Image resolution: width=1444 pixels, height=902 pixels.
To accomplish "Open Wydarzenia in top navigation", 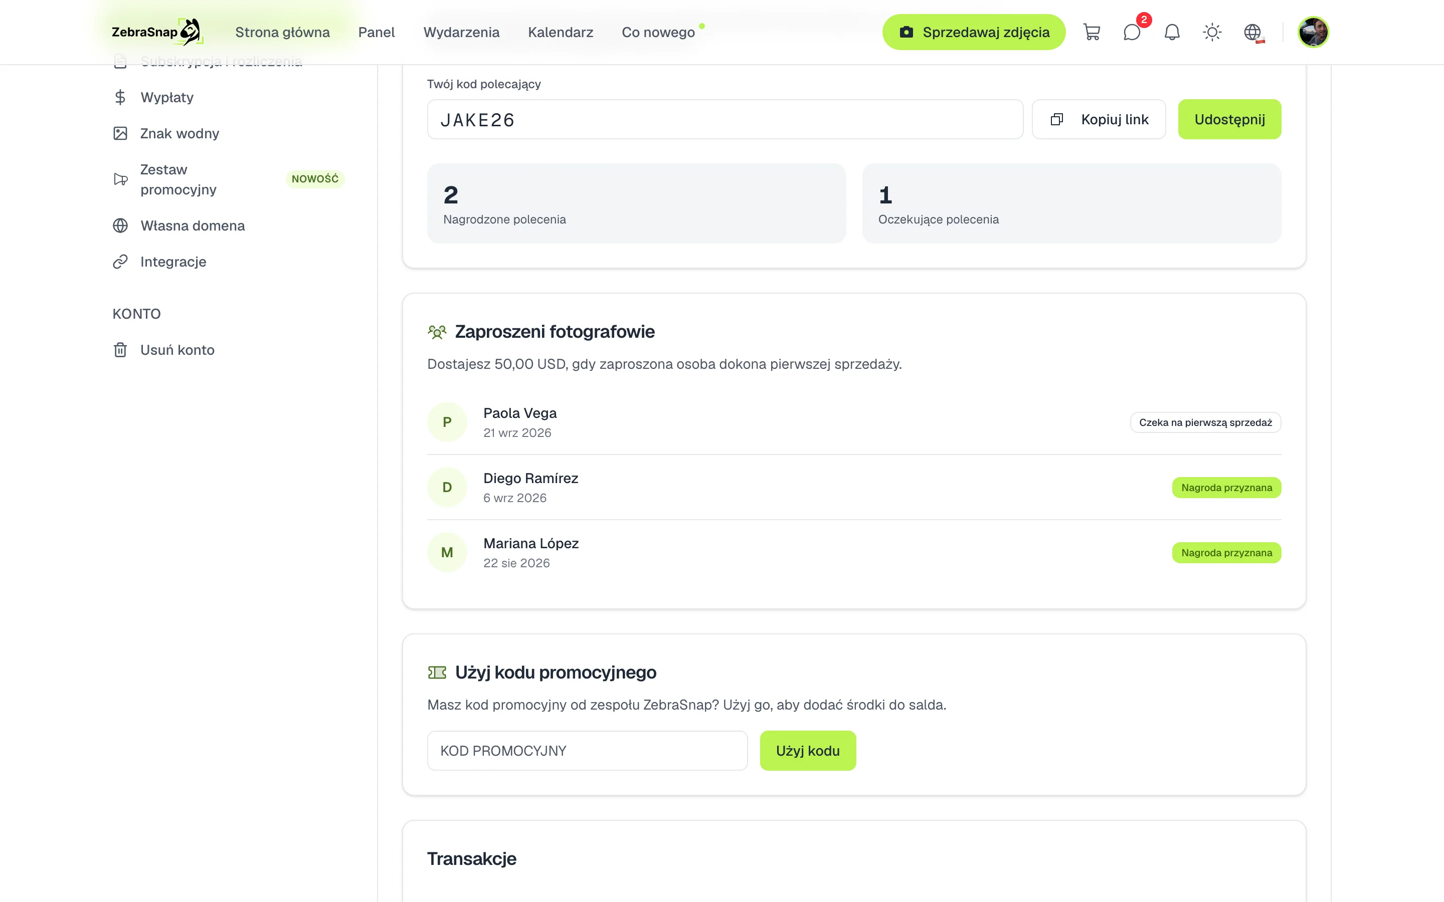I will click(x=461, y=32).
